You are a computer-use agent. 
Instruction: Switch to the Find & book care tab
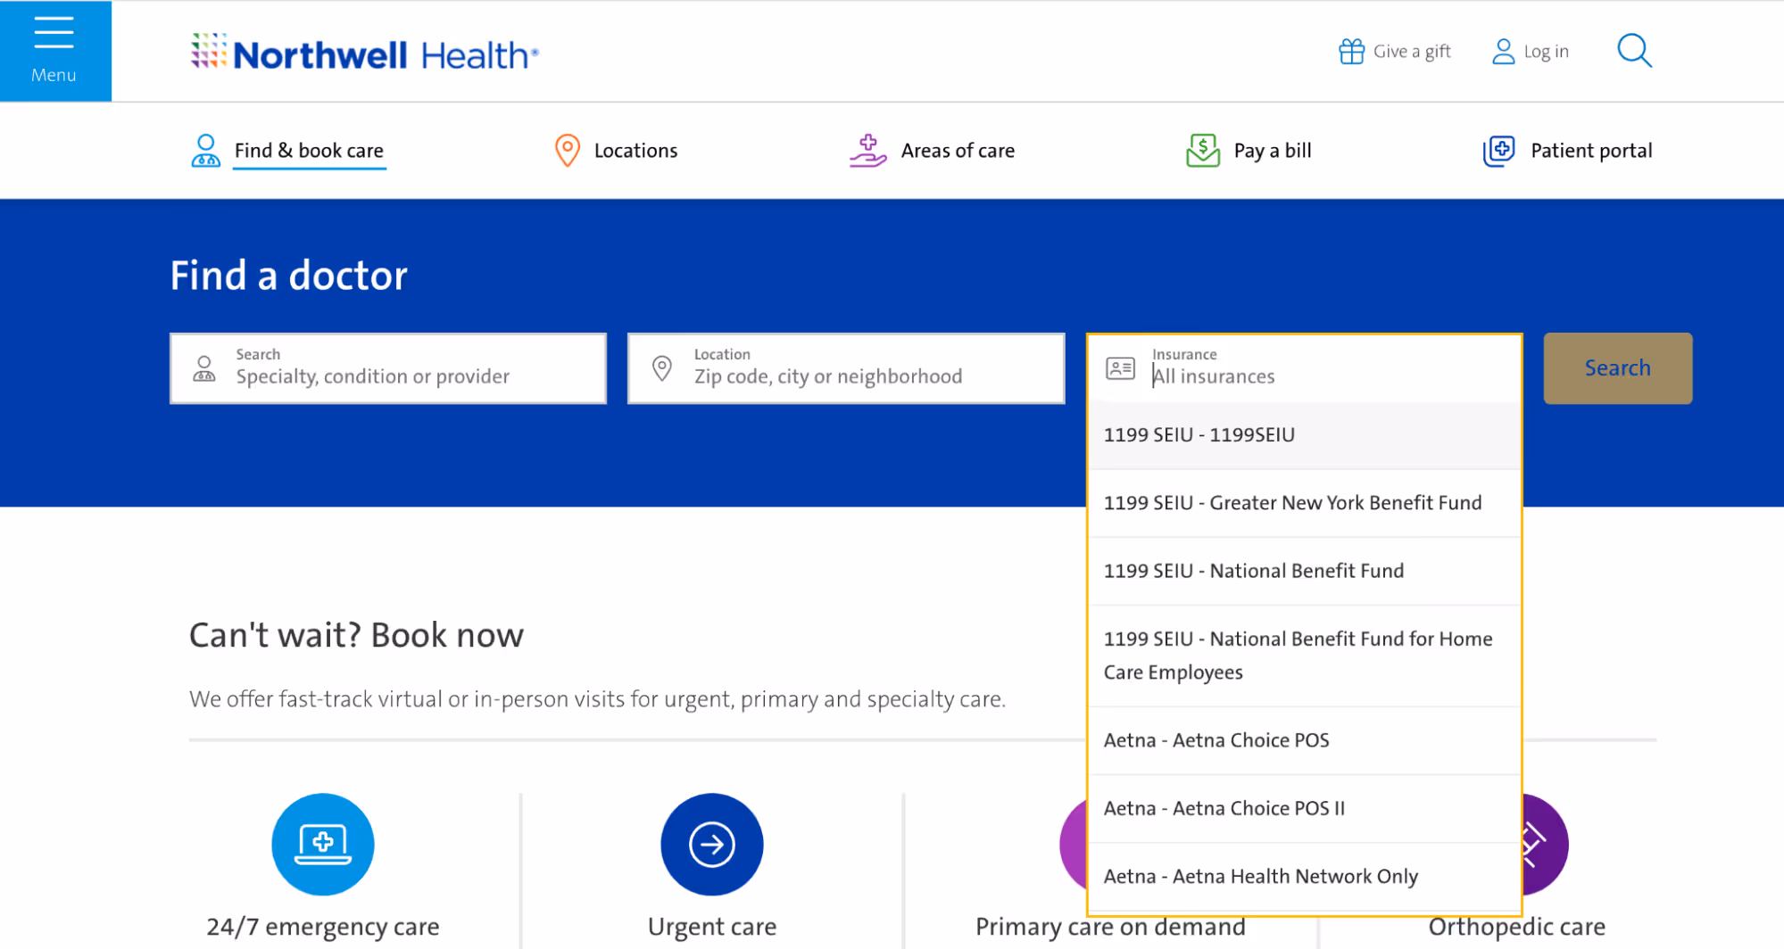309,150
